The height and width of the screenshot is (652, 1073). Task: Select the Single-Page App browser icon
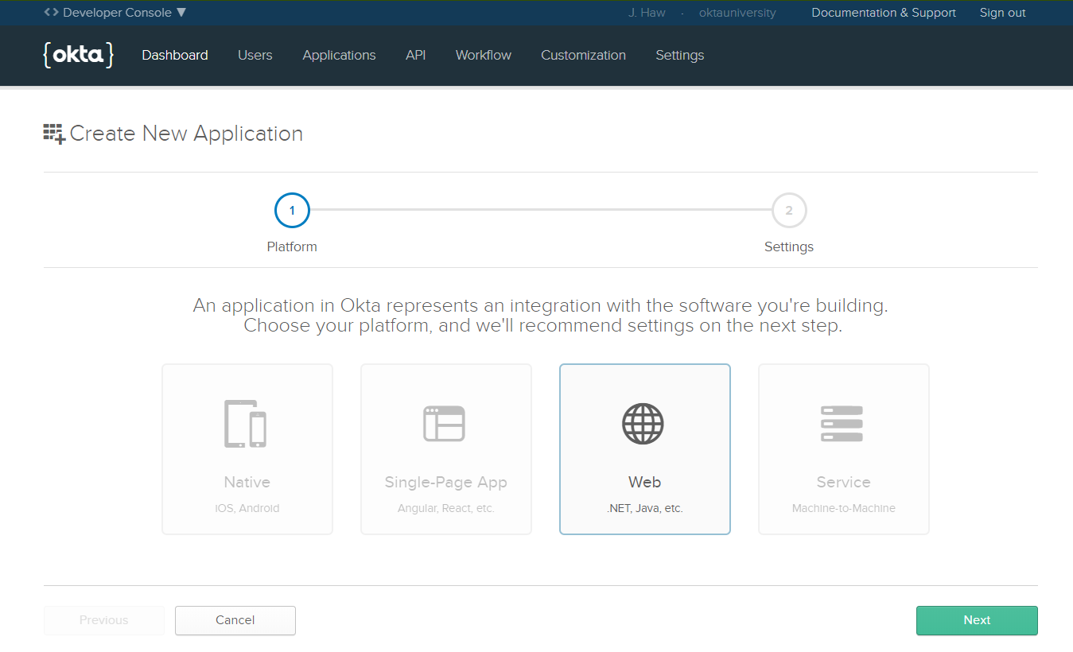pos(445,424)
